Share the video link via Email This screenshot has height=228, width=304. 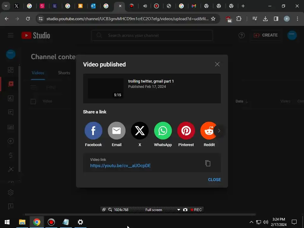click(116, 131)
